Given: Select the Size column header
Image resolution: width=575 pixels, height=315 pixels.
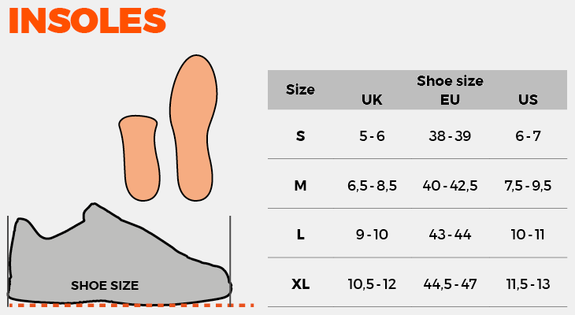Looking at the screenshot, I should pyautogui.click(x=300, y=90).
